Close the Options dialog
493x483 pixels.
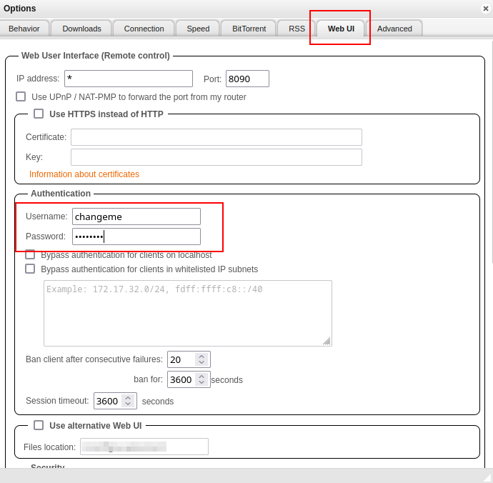tap(486, 9)
